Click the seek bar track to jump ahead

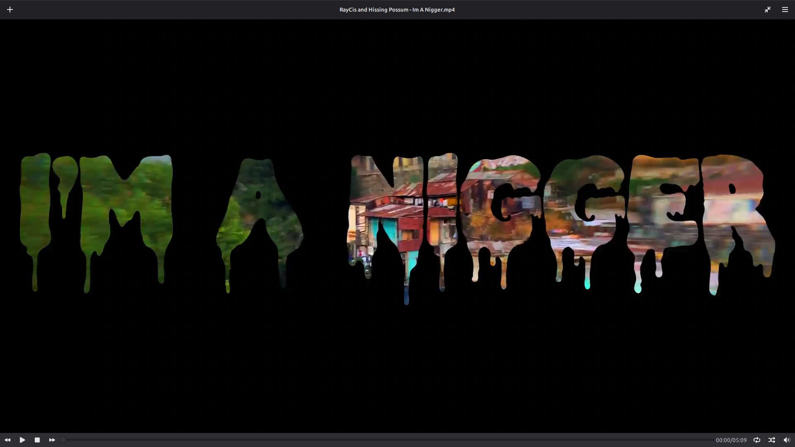pos(387,440)
